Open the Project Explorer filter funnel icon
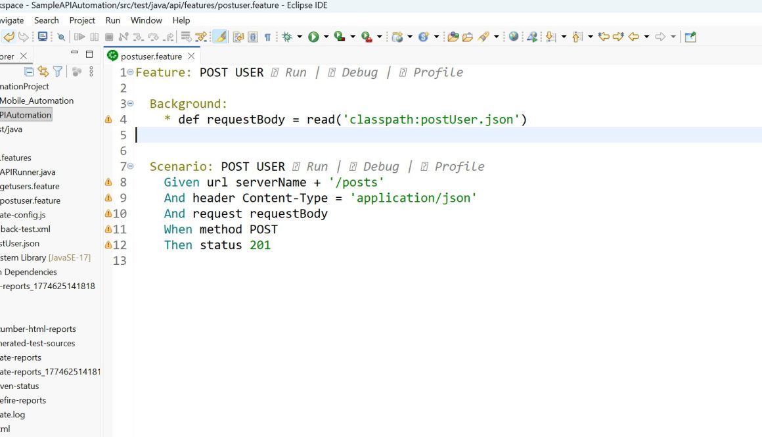Screen dimensions: 762x437 point(58,72)
